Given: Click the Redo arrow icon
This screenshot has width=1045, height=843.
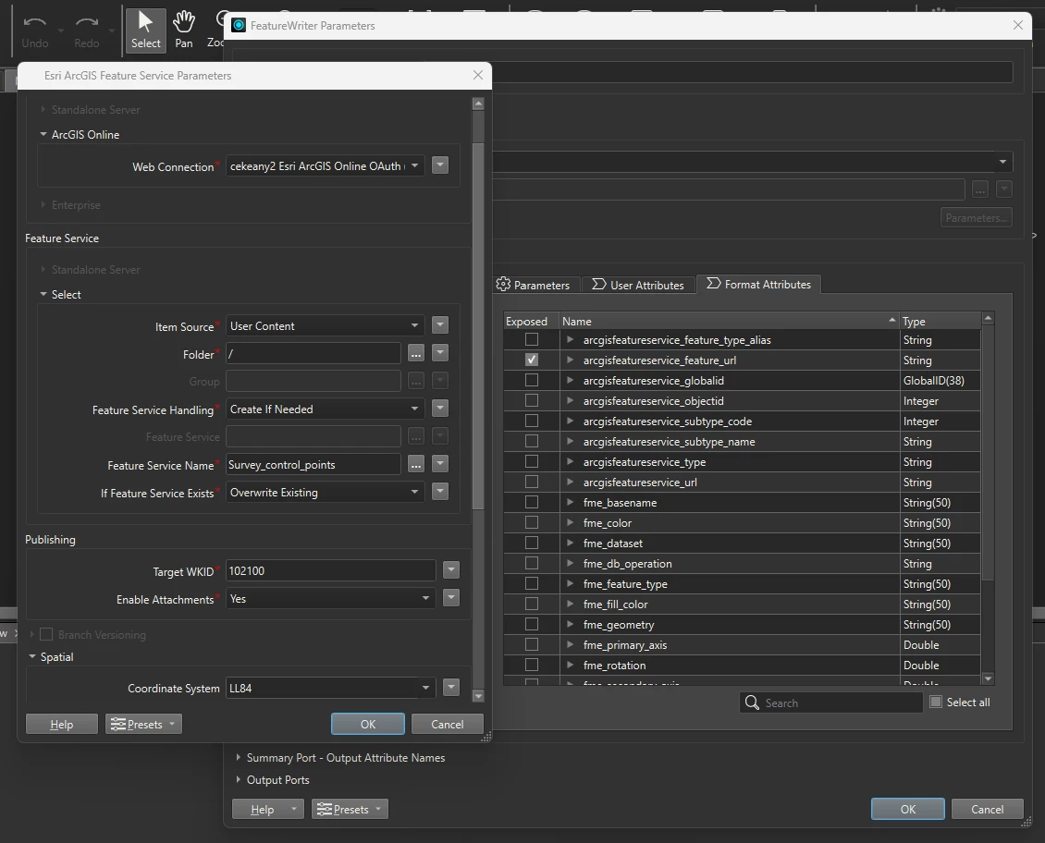Looking at the screenshot, I should point(87,22).
